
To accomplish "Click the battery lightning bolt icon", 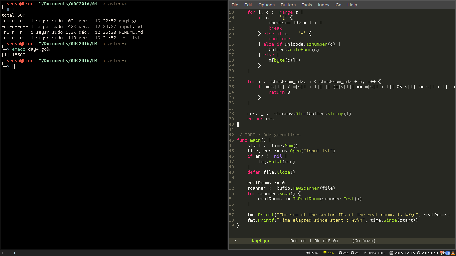I will tap(365, 253).
